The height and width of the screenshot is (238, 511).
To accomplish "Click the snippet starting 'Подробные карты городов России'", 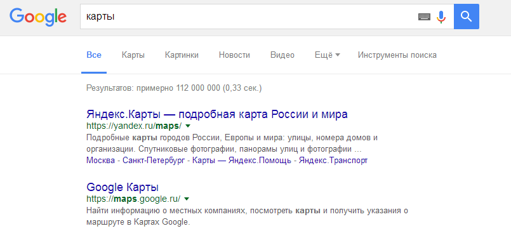I will pos(232,143).
